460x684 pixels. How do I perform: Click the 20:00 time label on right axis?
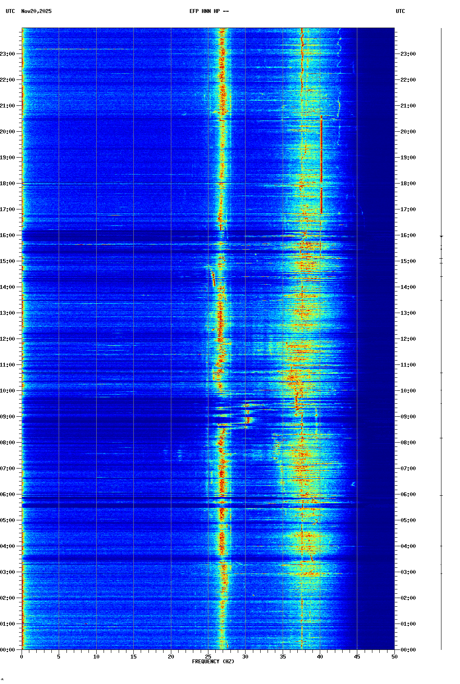408,132
